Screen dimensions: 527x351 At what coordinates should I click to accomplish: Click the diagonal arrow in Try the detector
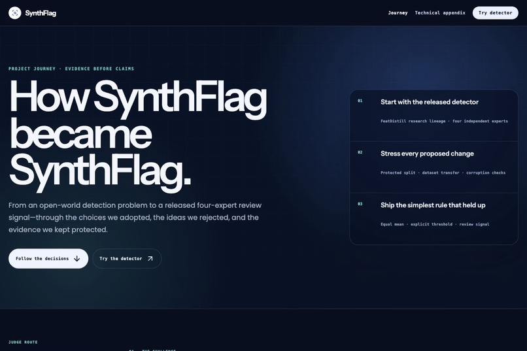tap(150, 259)
